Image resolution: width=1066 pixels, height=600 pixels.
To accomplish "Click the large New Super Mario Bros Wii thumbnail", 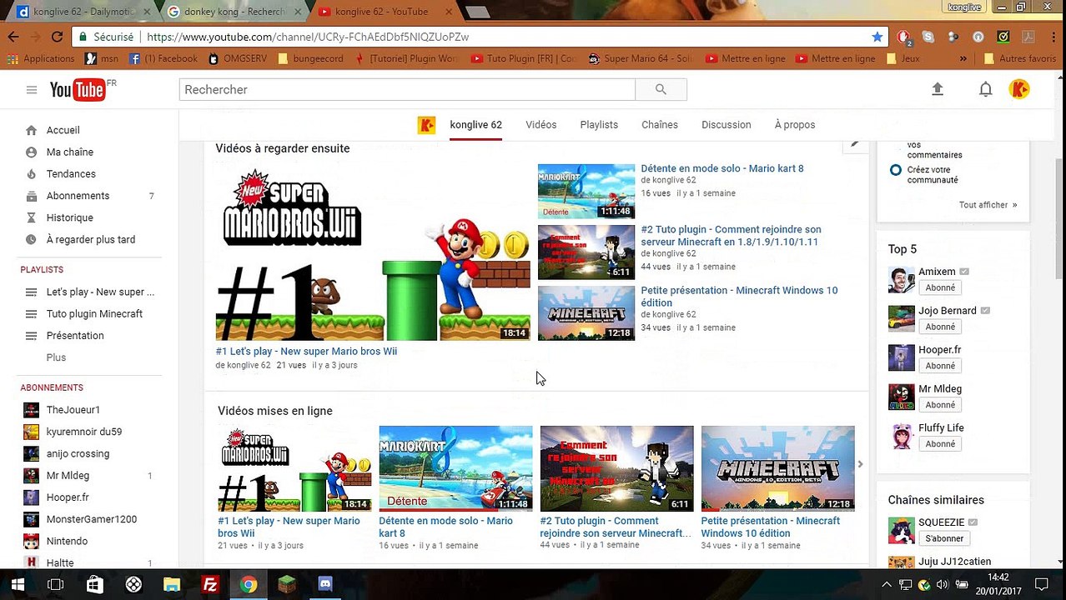I will pos(373,252).
